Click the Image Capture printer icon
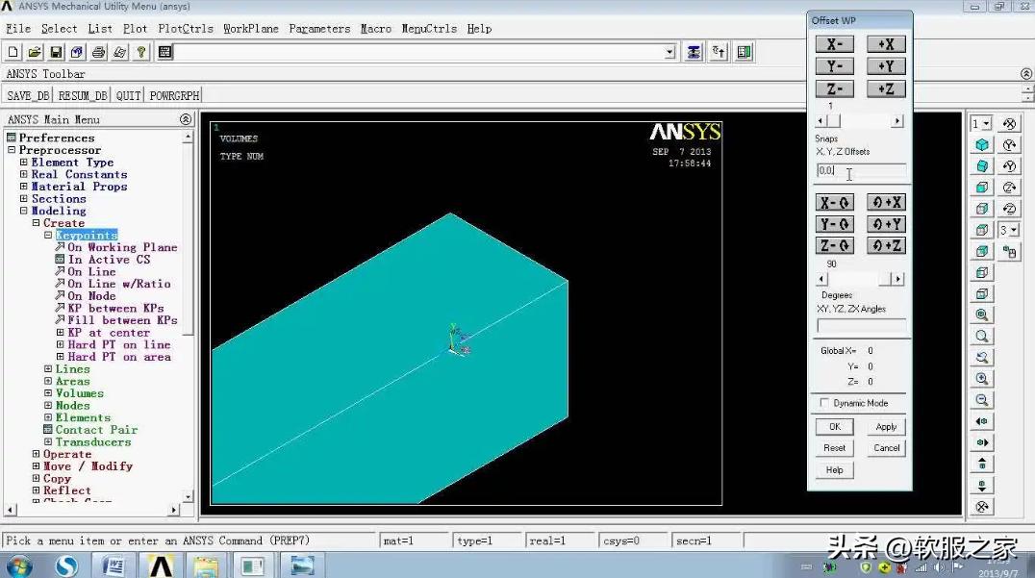This screenshot has width=1035, height=578. (x=98, y=52)
